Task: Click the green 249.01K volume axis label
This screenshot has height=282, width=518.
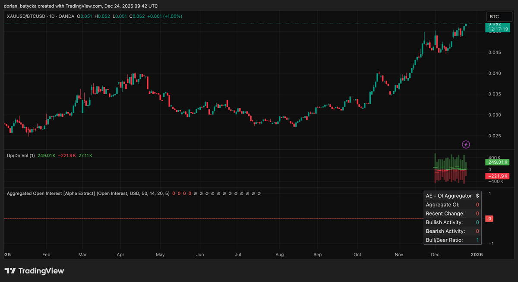Action: click(497, 162)
